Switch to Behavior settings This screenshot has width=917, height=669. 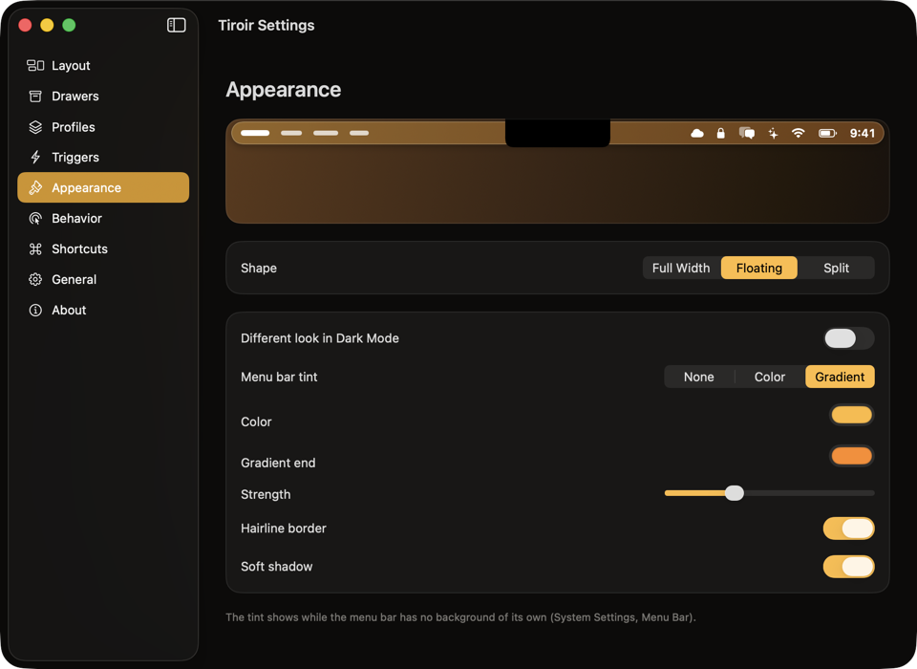[x=103, y=218]
